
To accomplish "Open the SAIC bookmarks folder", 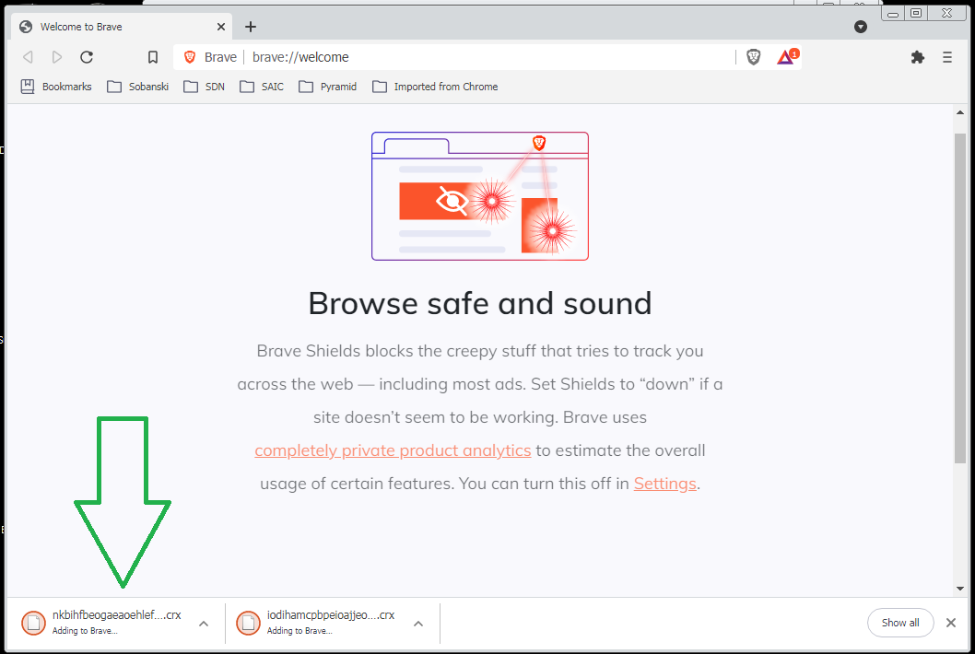I will click(262, 87).
